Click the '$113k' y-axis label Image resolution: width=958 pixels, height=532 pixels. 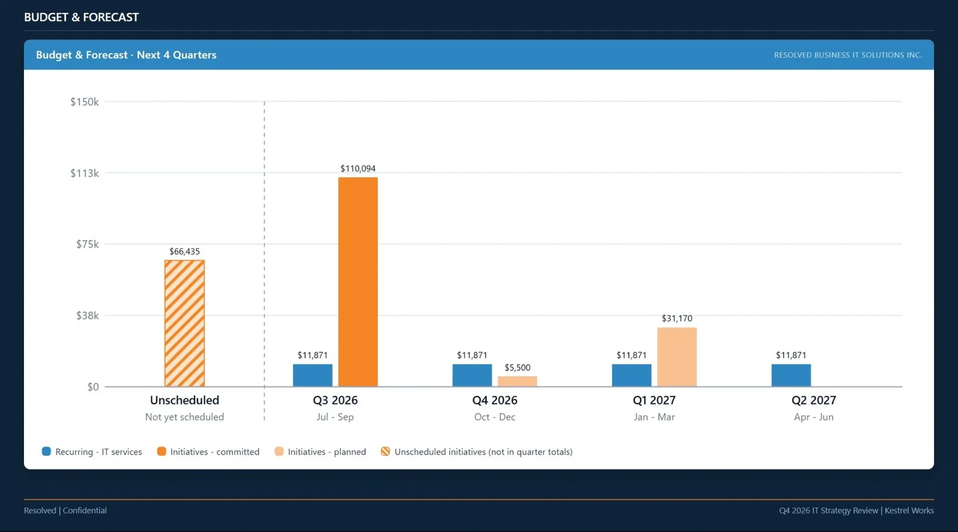pos(84,173)
